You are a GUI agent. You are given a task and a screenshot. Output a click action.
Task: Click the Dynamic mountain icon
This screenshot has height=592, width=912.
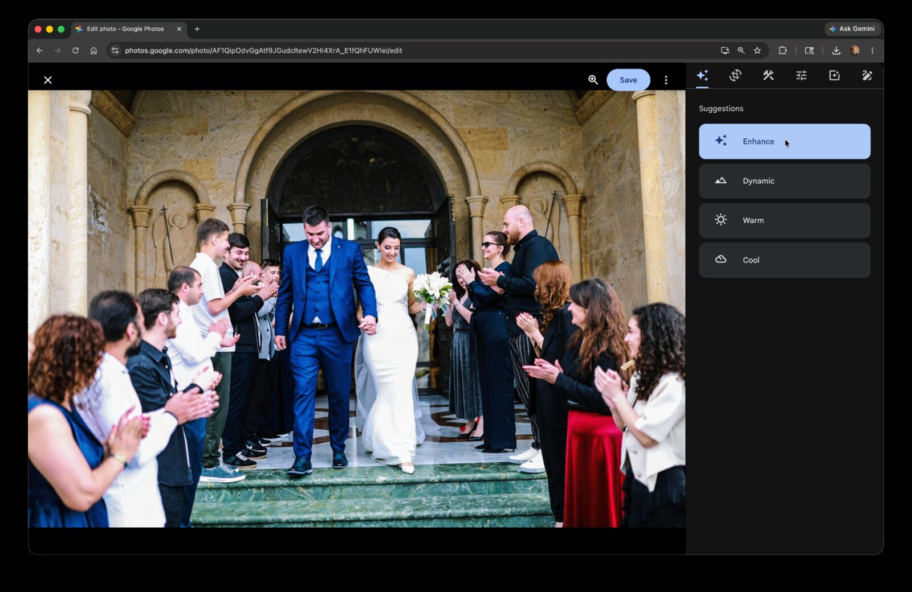721,180
